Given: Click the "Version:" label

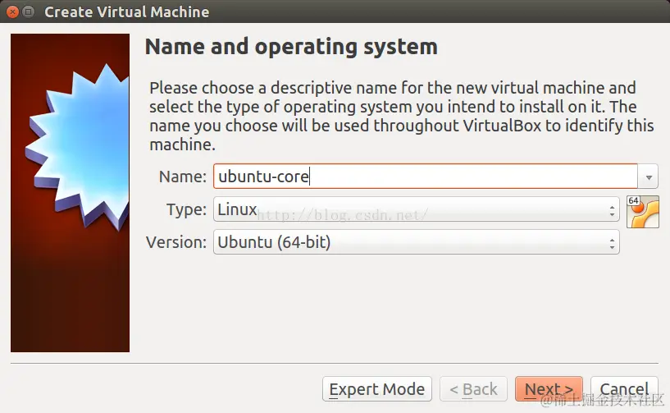Looking at the screenshot, I should tap(176, 242).
